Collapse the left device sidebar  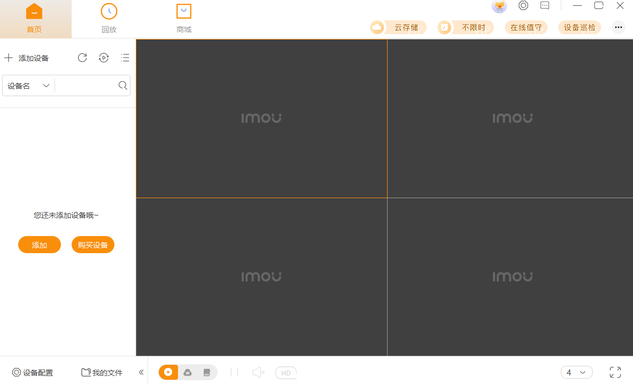click(x=141, y=372)
